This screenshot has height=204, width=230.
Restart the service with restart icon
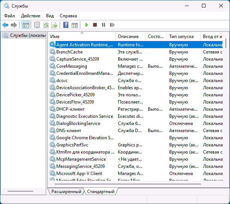coord(112,25)
